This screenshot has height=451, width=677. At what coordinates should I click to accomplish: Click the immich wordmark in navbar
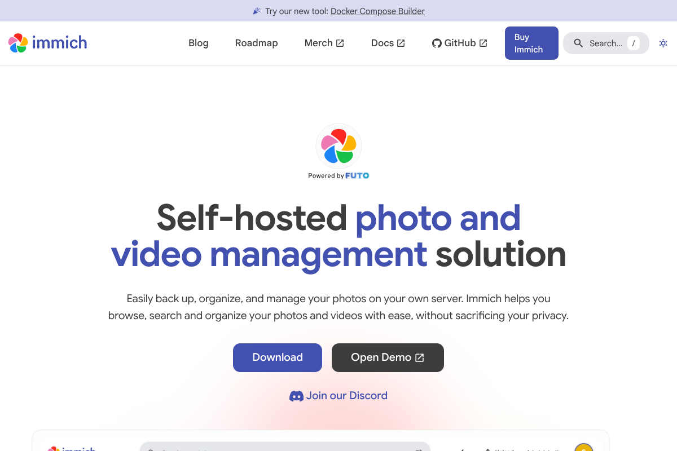click(x=59, y=43)
